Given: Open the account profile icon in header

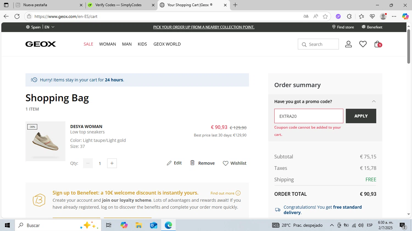Looking at the screenshot, I should [348, 44].
